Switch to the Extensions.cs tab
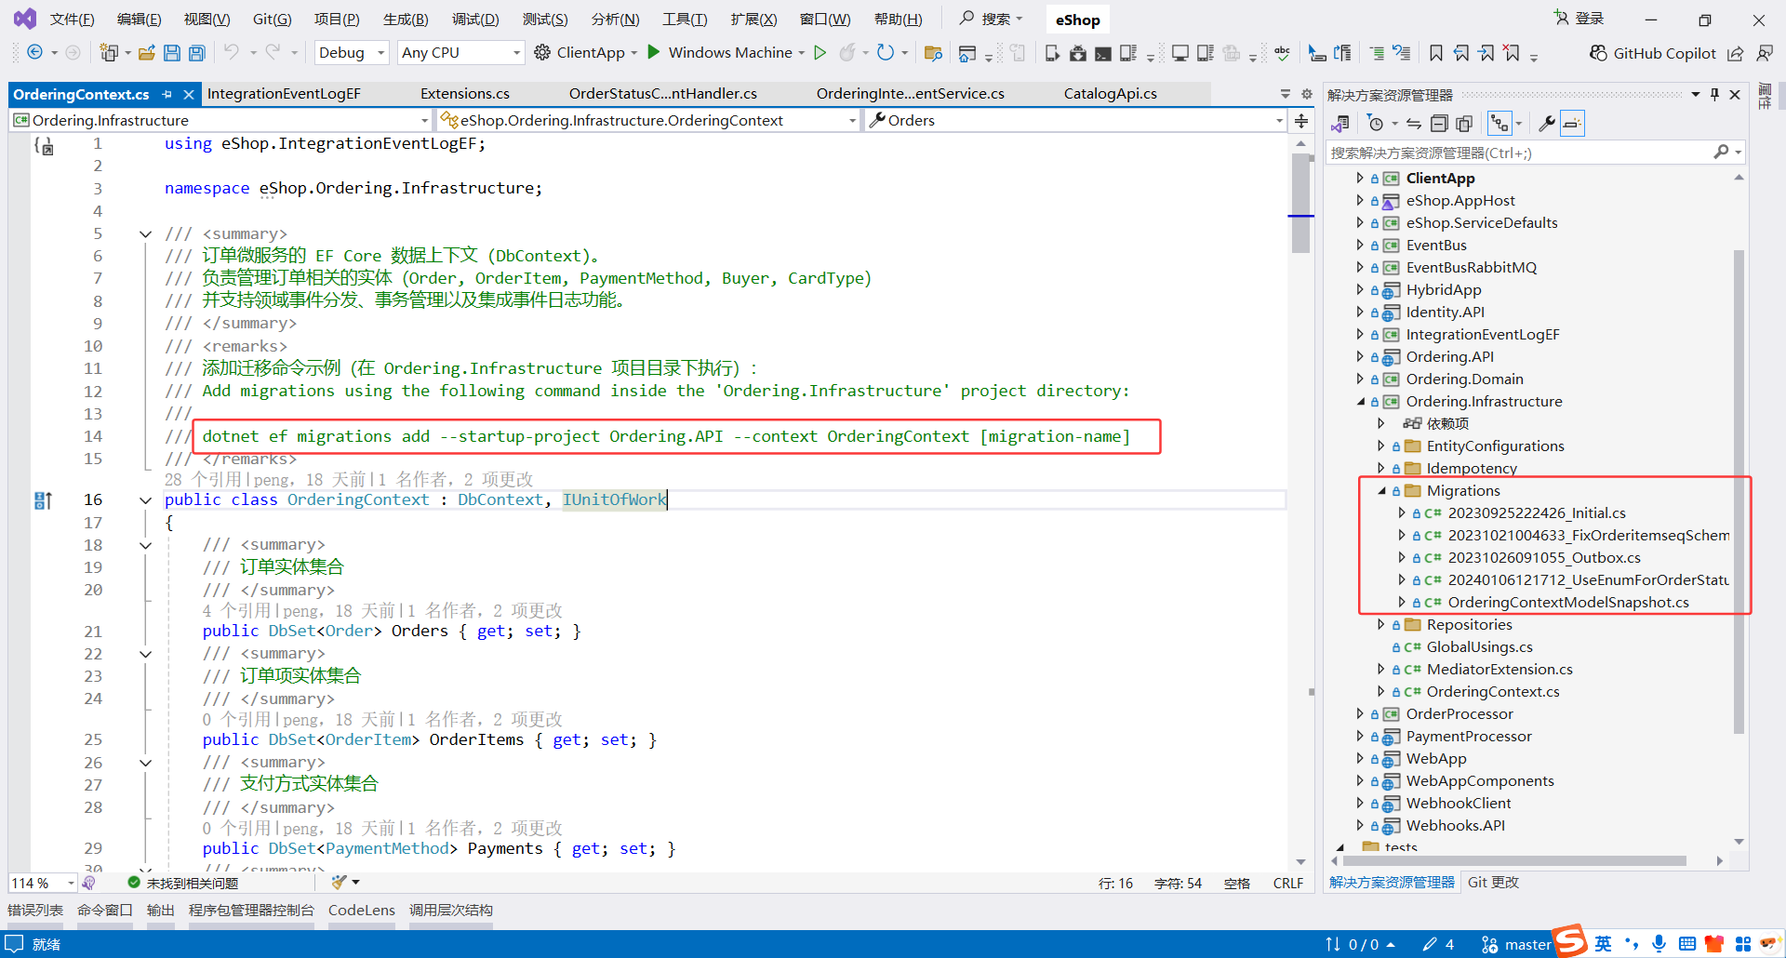1786x958 pixels. tap(465, 94)
